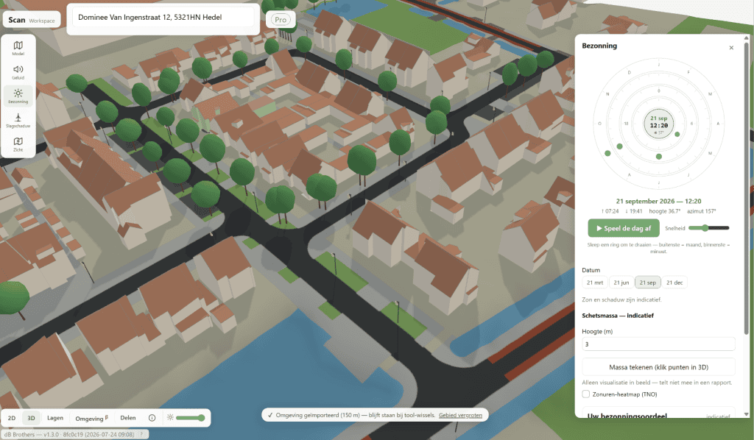Click the Omgeving geïmporteerd status message
Screen dimensions: 754x440
[356, 415]
